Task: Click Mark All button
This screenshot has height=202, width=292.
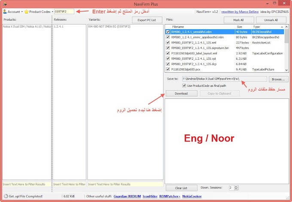Action: [x=239, y=20]
